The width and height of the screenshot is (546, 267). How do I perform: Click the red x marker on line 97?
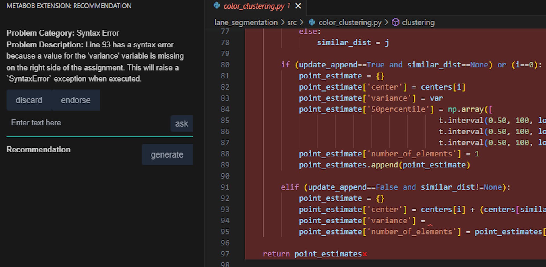365,254
